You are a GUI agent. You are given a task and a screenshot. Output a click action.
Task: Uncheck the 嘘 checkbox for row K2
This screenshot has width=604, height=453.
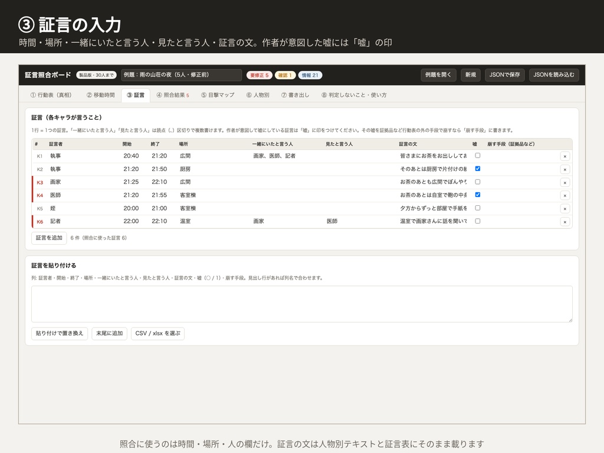[x=478, y=169]
